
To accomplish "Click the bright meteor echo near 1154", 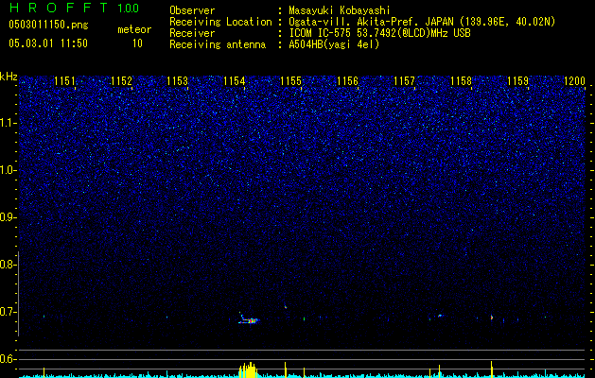I will pos(249,320).
